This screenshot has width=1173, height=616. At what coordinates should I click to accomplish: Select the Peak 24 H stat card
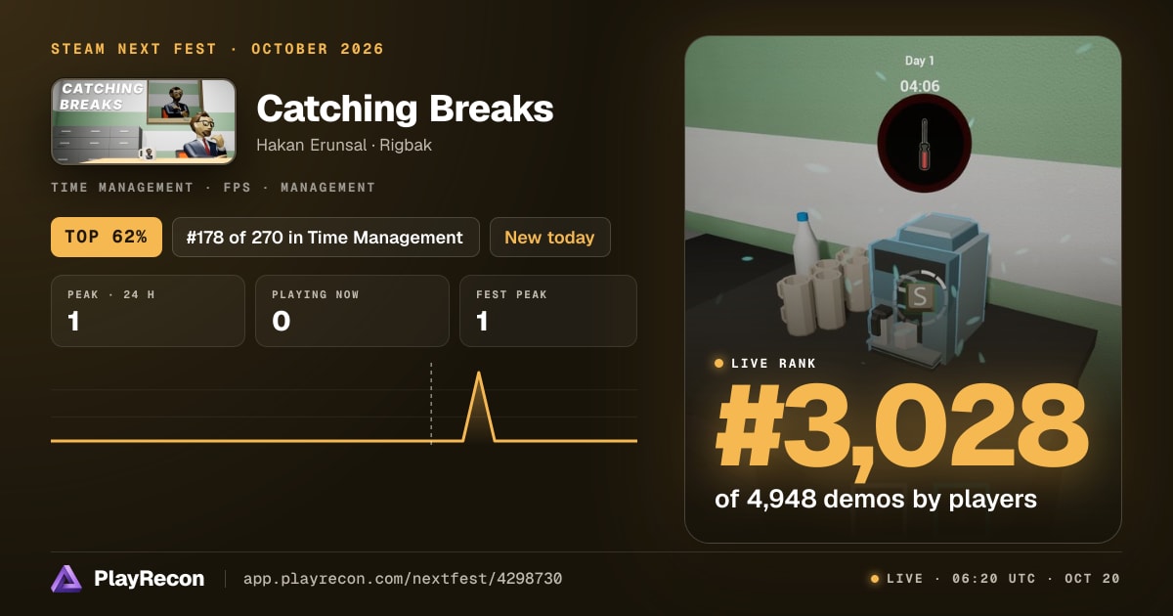[x=148, y=311]
